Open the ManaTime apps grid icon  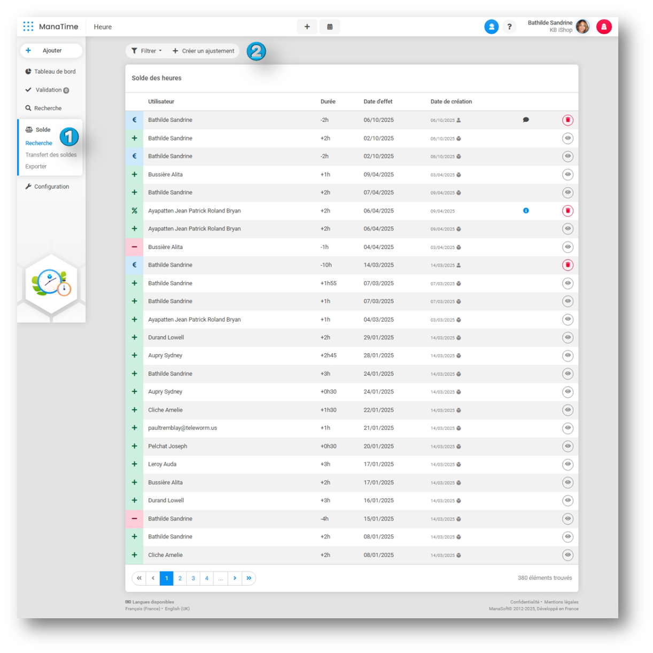pos(28,26)
